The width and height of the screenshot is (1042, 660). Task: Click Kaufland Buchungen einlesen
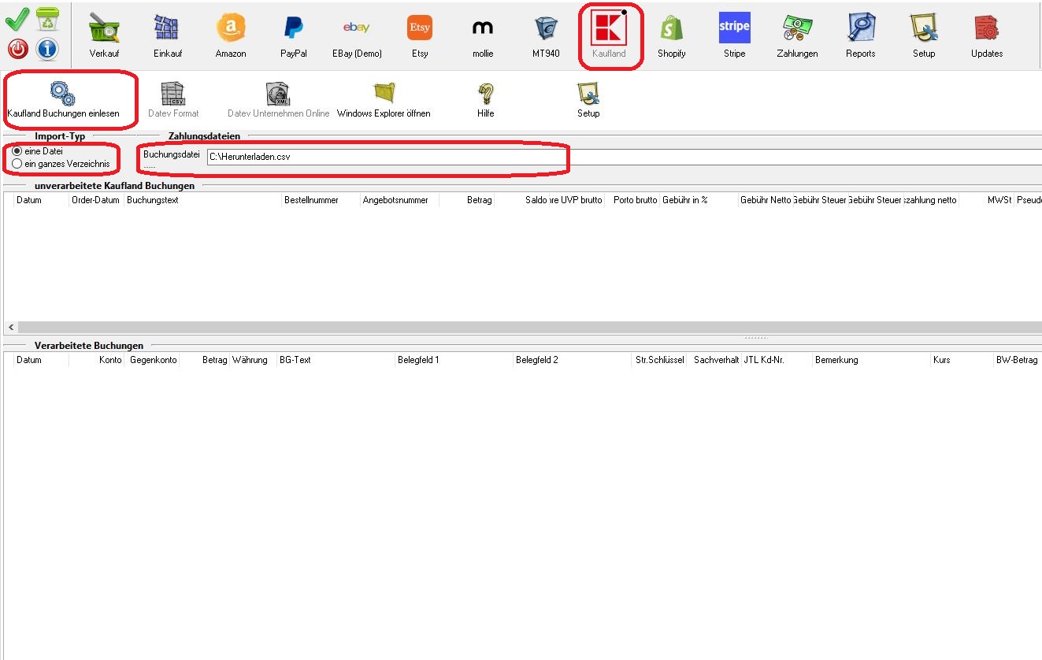tap(63, 100)
